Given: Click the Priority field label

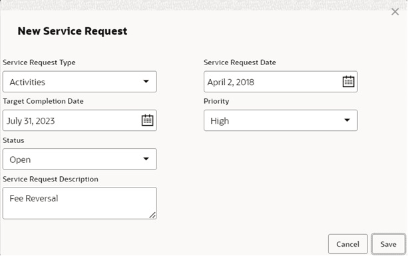Looking at the screenshot, I should pos(216,101).
